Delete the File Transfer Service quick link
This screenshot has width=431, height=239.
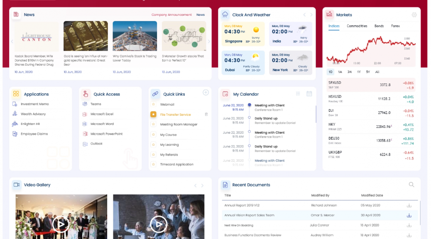[206, 114]
